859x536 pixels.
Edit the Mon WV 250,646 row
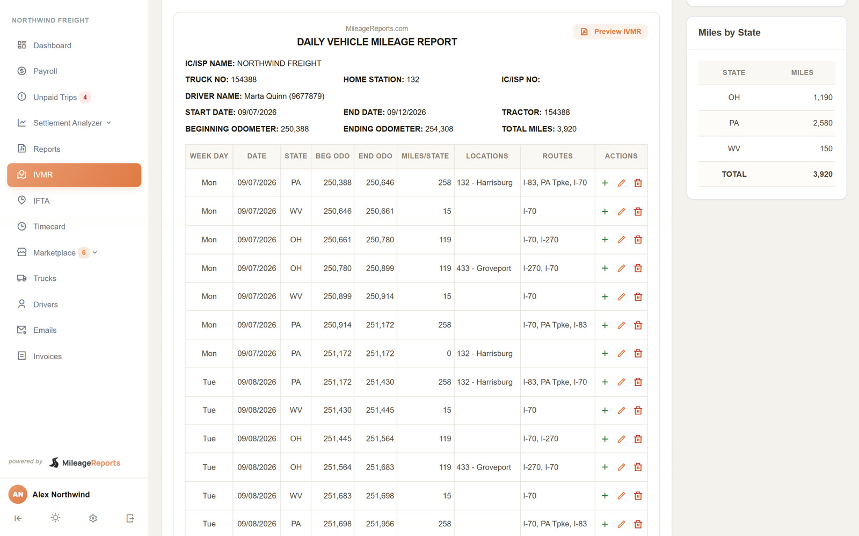(621, 212)
